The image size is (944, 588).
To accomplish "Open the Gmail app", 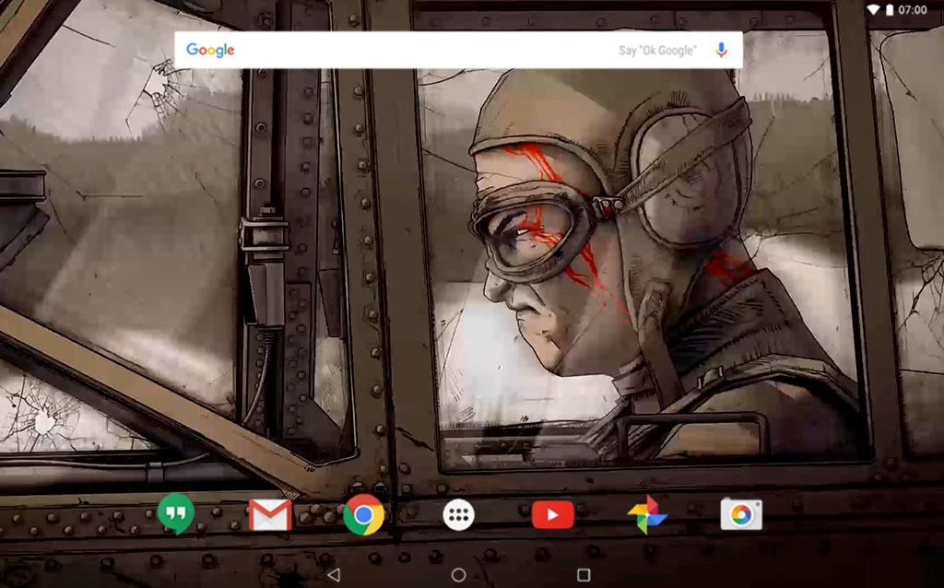I will [x=270, y=515].
